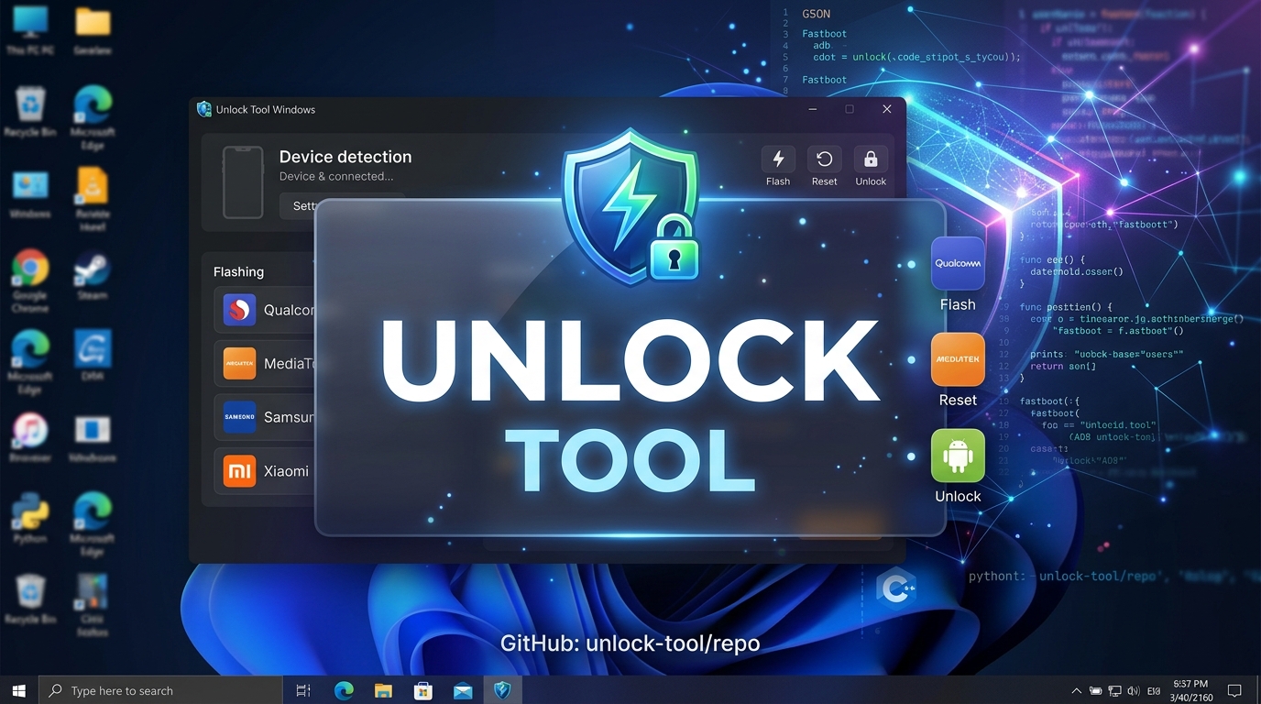The height and width of the screenshot is (704, 1261).
Task: Click the Flash lightning-bolt button
Action: 778,159
